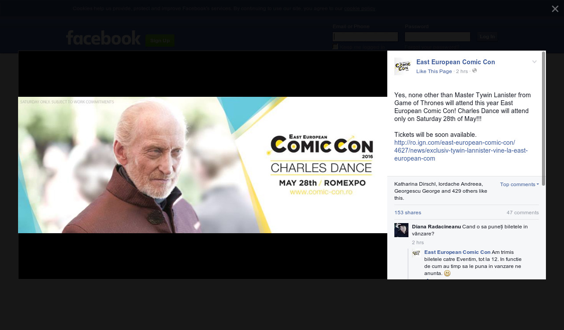Open Diana Radacineanu's profile picture
The width and height of the screenshot is (564, 330).
click(x=401, y=230)
